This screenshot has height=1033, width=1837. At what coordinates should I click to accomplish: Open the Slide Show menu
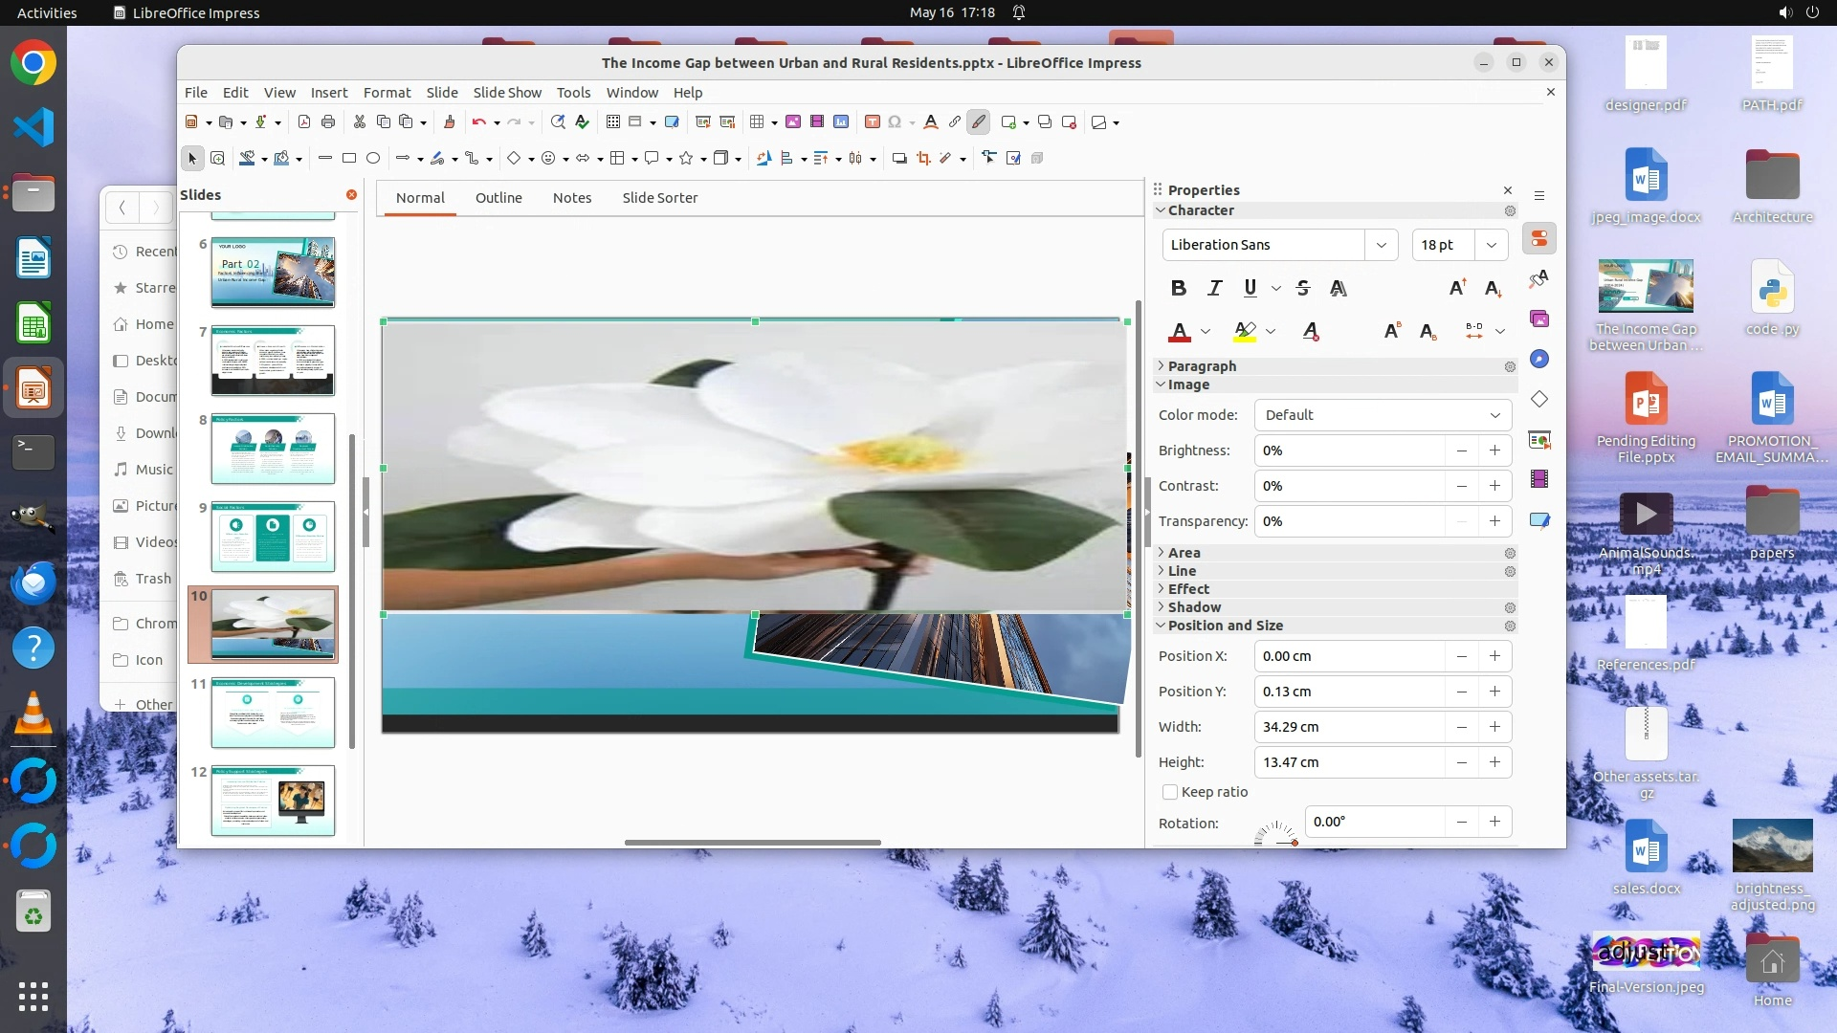pyautogui.click(x=507, y=93)
